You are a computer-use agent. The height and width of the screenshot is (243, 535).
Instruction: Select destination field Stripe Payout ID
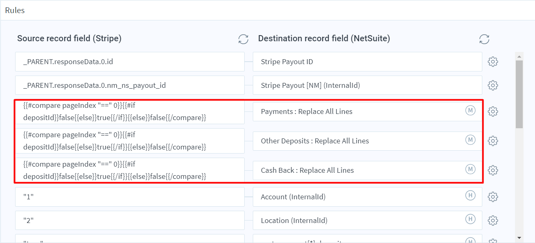368,62
